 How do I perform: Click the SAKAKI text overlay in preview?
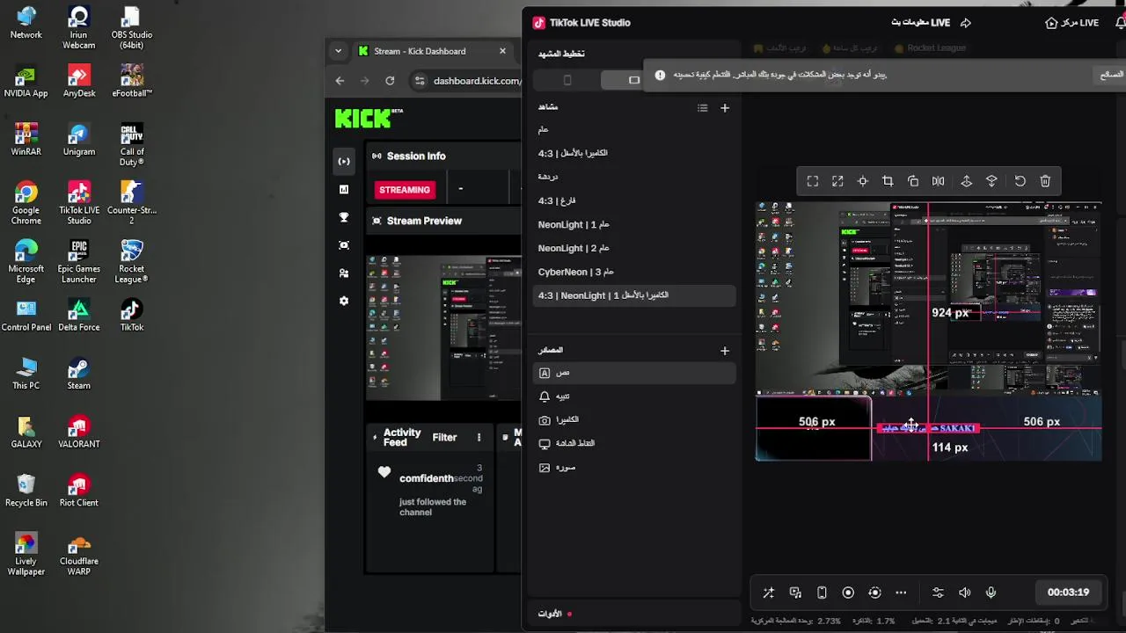coord(928,428)
